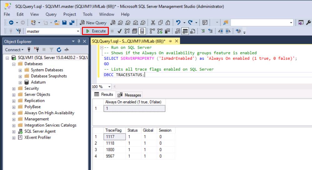Select the SQLQuery1.sql document tab
This screenshot has width=312, height=170.
128,41
